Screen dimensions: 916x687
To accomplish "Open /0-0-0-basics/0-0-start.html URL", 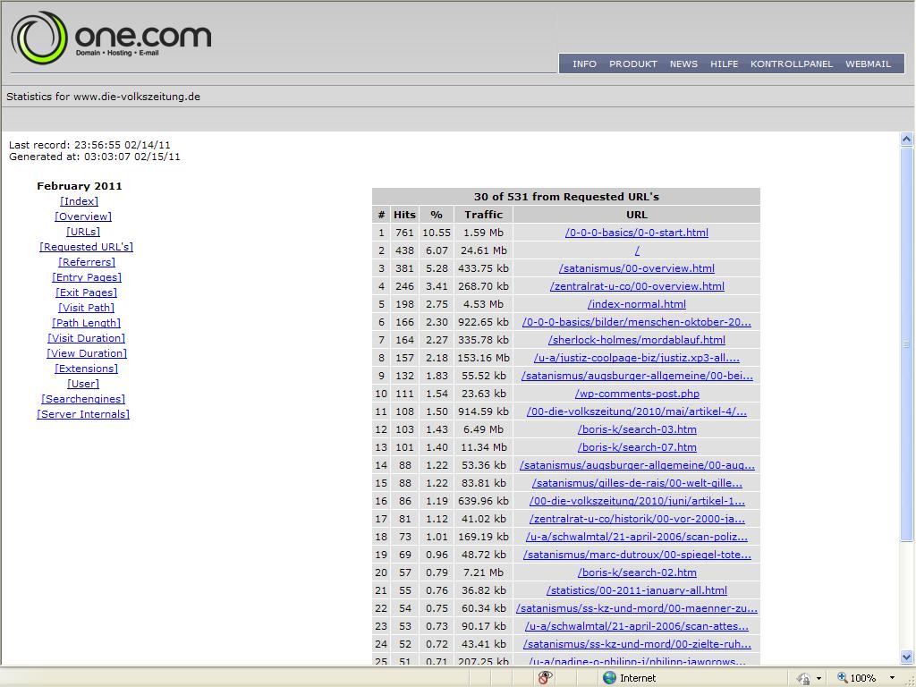I will (637, 233).
